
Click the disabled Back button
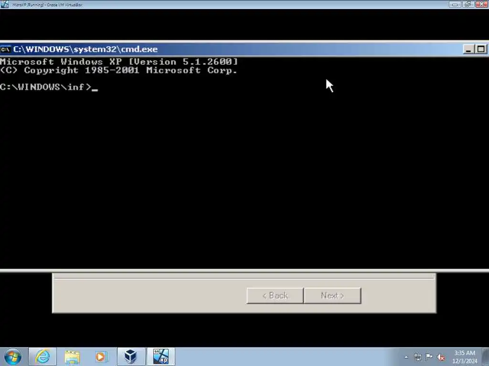275,295
